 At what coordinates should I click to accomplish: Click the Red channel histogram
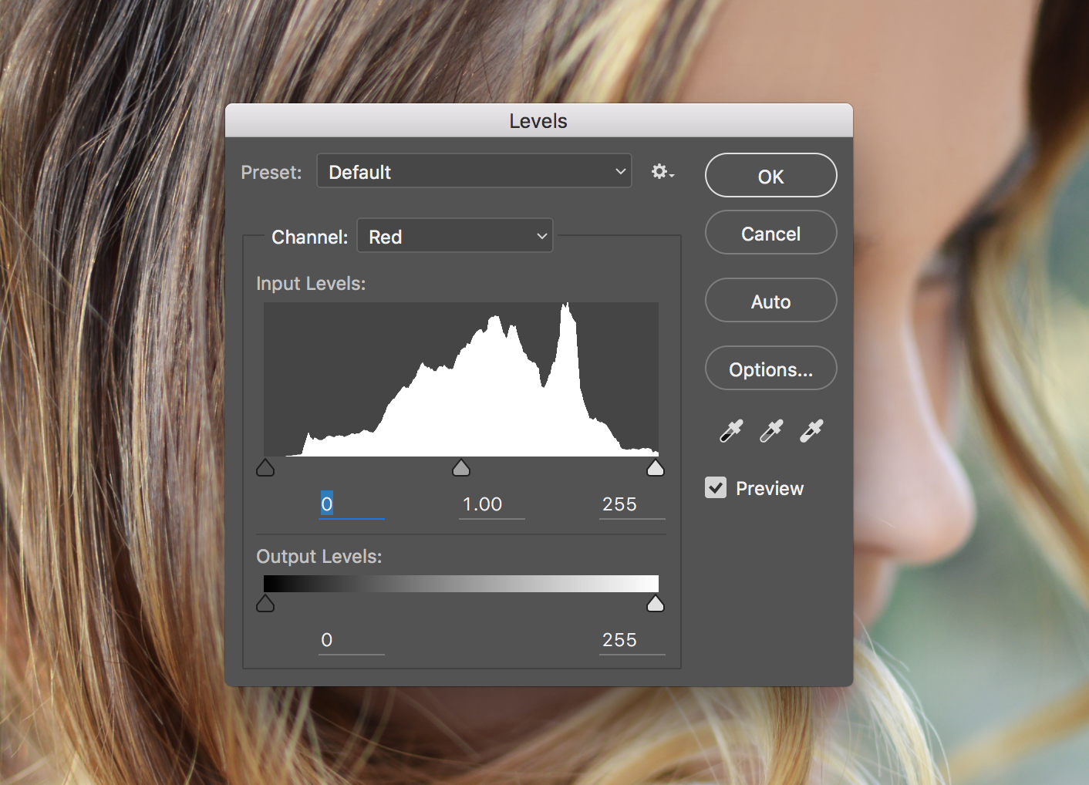[461, 379]
